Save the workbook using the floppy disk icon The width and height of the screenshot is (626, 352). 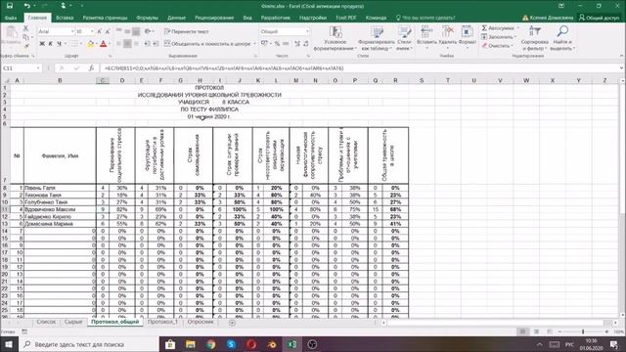coord(10,6)
